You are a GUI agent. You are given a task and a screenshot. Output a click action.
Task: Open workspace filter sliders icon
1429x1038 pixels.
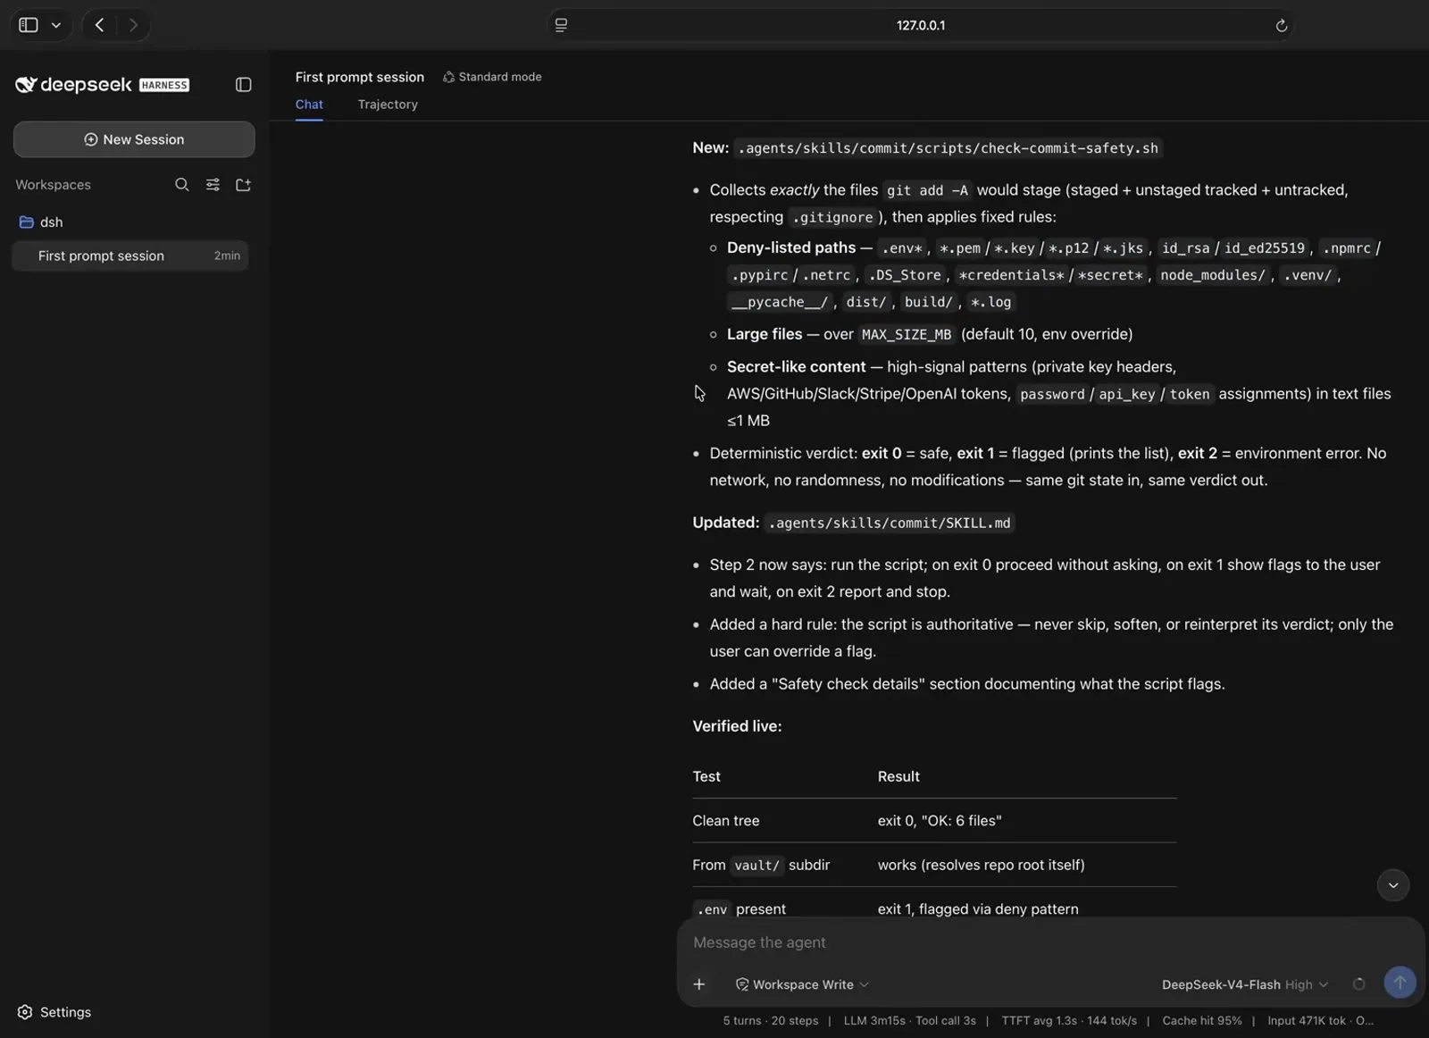pyautogui.click(x=213, y=185)
